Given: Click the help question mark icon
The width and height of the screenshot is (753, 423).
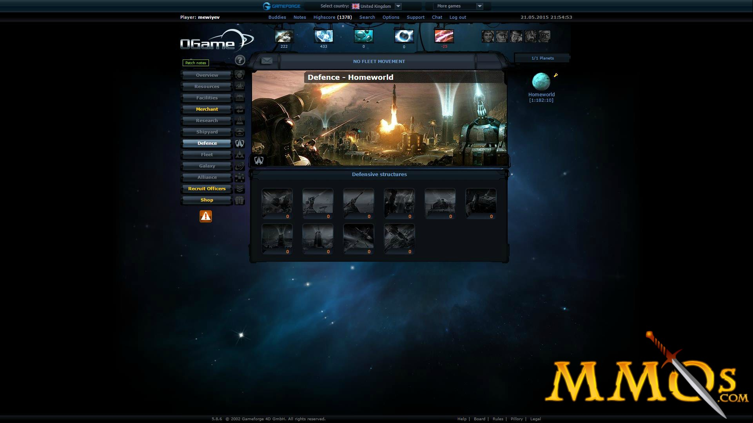Looking at the screenshot, I should (240, 60).
